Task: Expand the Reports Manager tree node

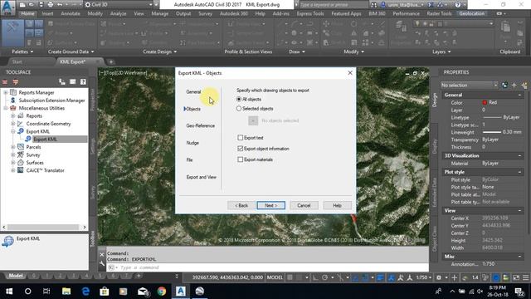Action: click(x=6, y=92)
